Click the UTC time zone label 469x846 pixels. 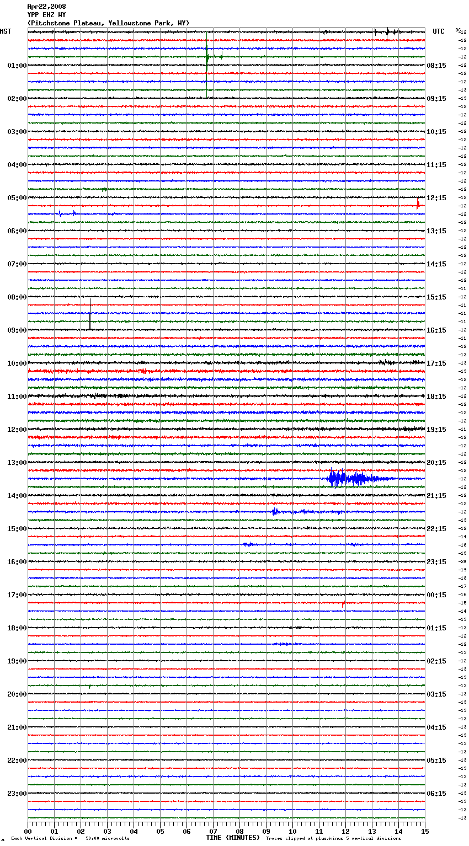coord(439,31)
